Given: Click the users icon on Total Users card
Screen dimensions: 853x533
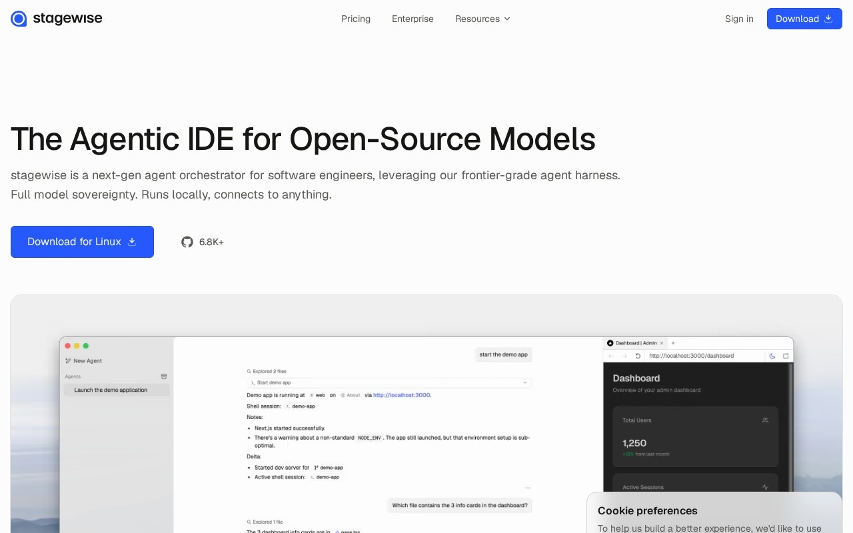Looking at the screenshot, I should pos(765,420).
